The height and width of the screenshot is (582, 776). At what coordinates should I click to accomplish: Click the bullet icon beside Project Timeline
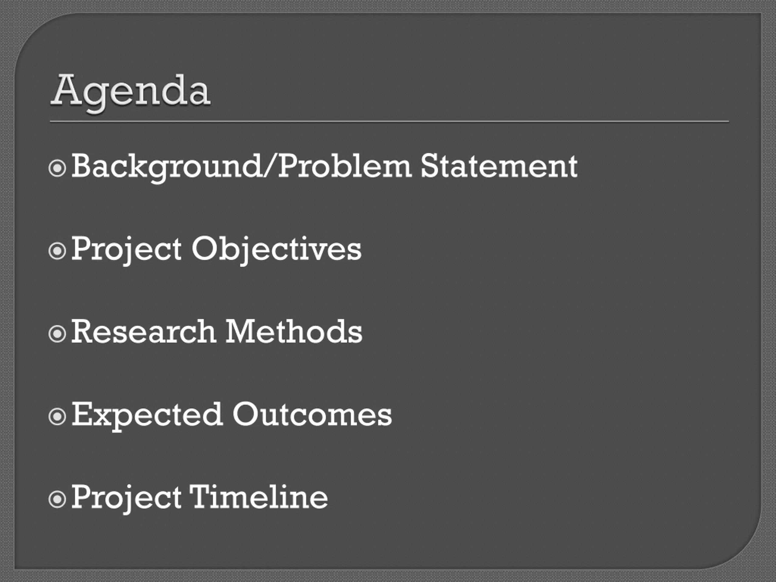(57, 500)
